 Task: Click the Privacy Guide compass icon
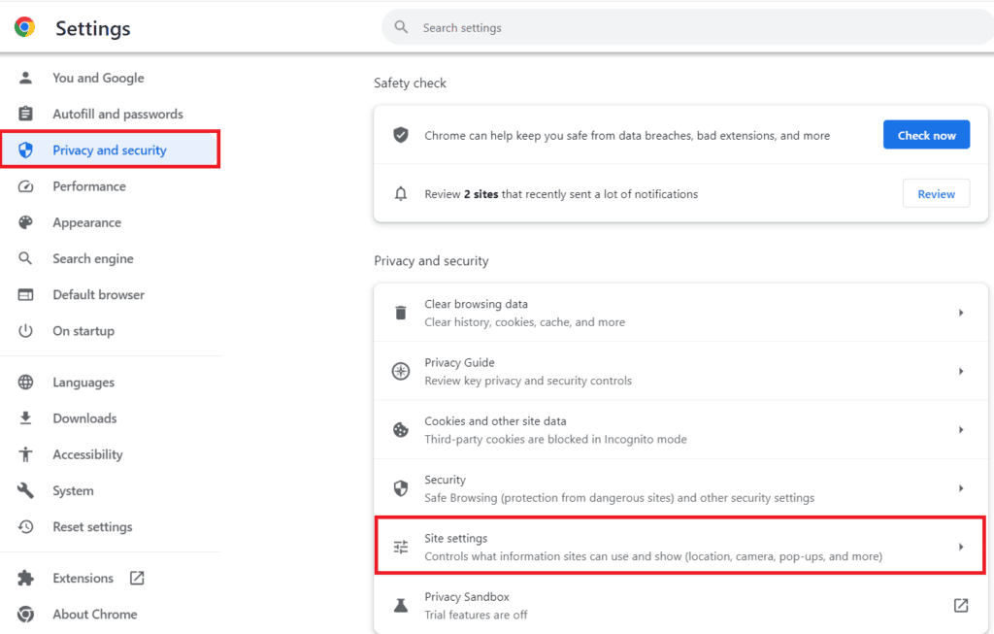click(401, 371)
